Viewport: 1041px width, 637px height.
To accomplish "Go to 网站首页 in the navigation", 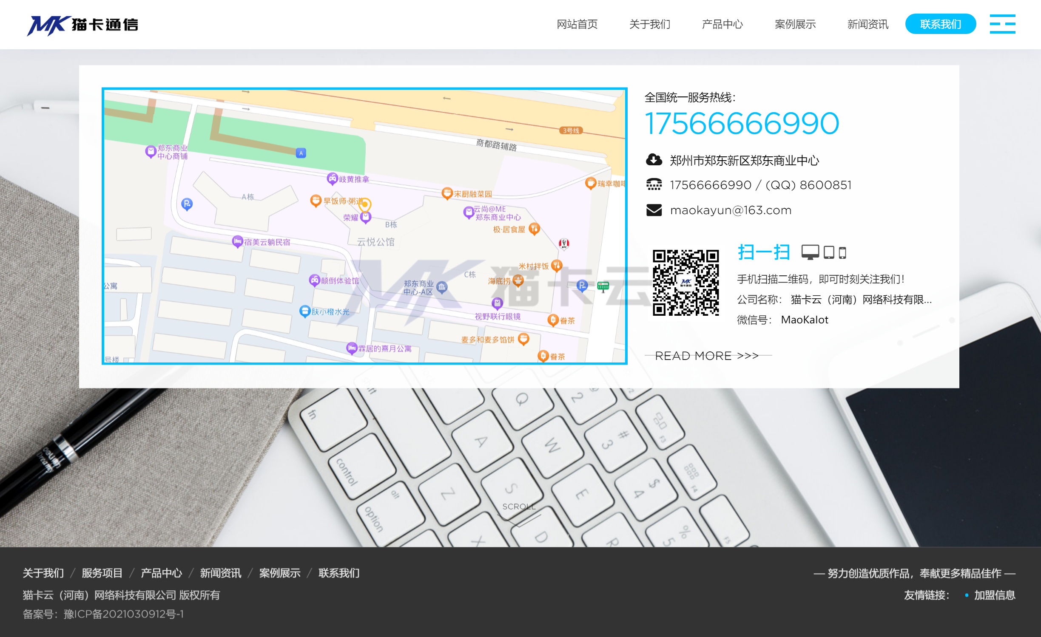I will [x=577, y=24].
